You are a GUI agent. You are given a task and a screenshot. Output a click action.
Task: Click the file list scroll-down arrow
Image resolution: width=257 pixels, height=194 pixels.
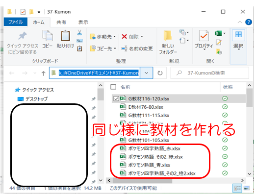click(249, 174)
